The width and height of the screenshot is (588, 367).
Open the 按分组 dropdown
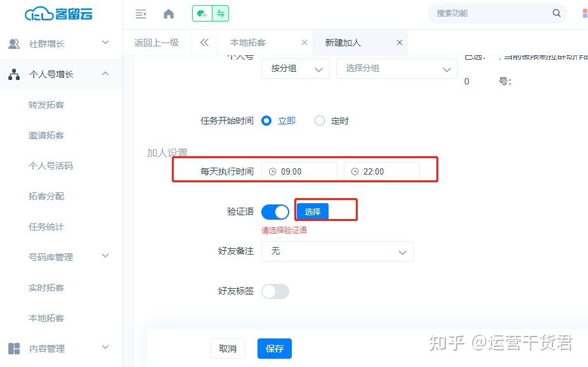(296, 69)
